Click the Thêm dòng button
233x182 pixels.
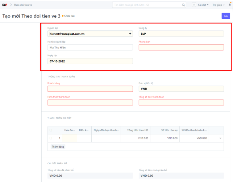(x=58, y=147)
